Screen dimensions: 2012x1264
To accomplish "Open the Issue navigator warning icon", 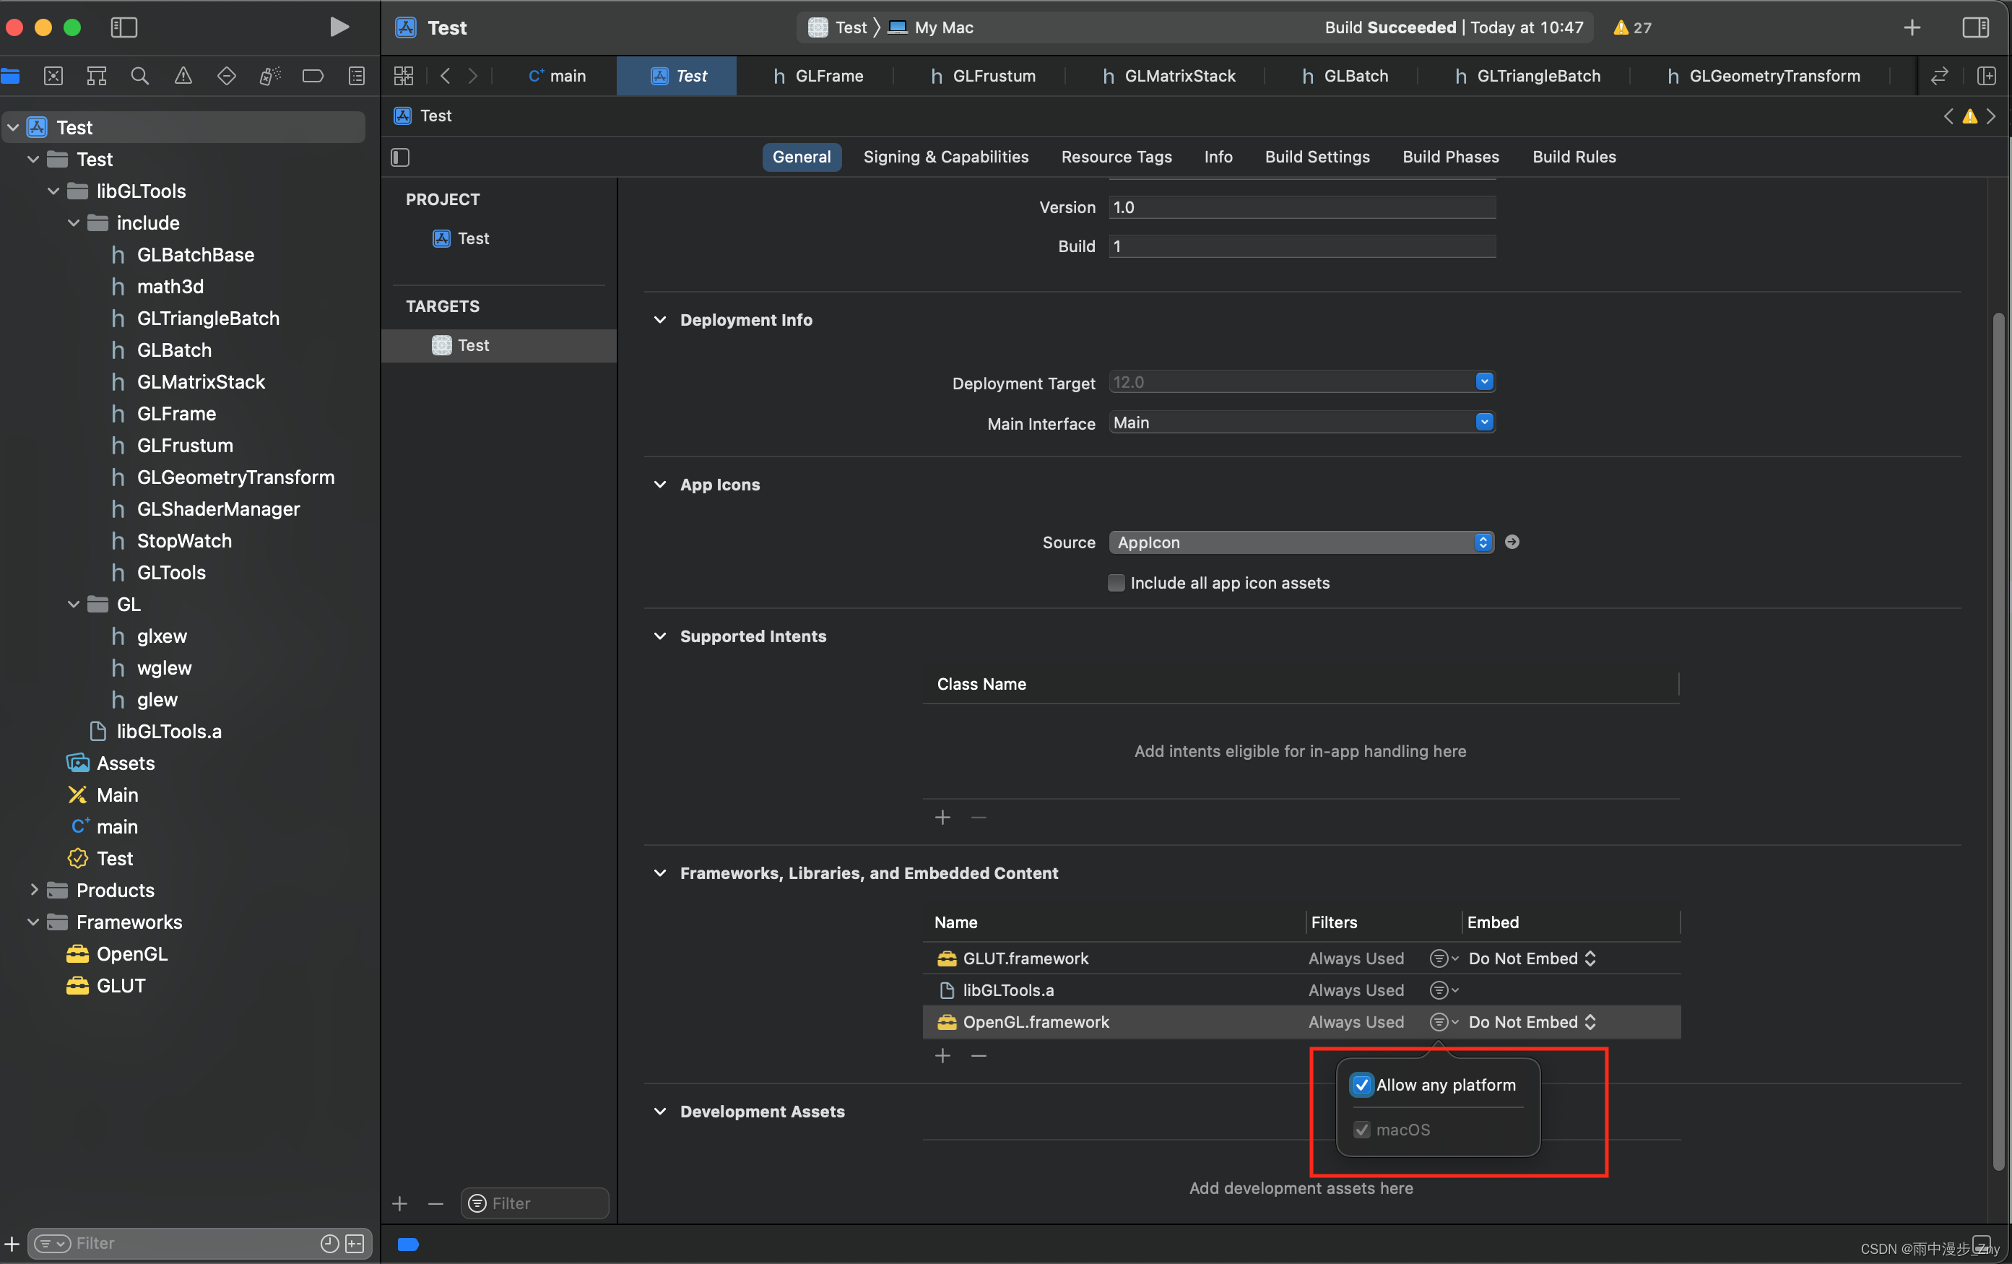I will (183, 76).
